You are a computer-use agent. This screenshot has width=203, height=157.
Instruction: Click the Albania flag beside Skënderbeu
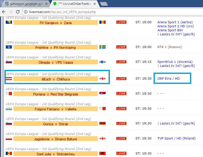pos(102,153)
